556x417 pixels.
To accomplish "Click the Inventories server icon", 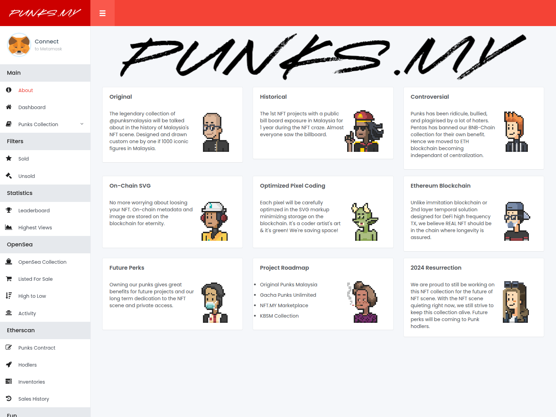I will (9, 382).
